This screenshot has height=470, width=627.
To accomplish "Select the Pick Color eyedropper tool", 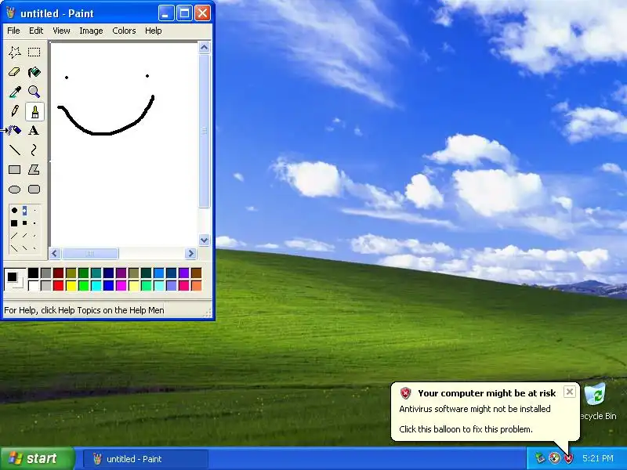I will [15, 92].
